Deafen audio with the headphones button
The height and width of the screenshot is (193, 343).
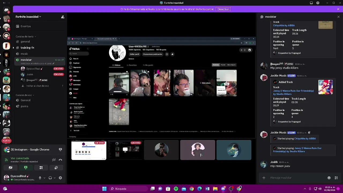tap(50, 178)
